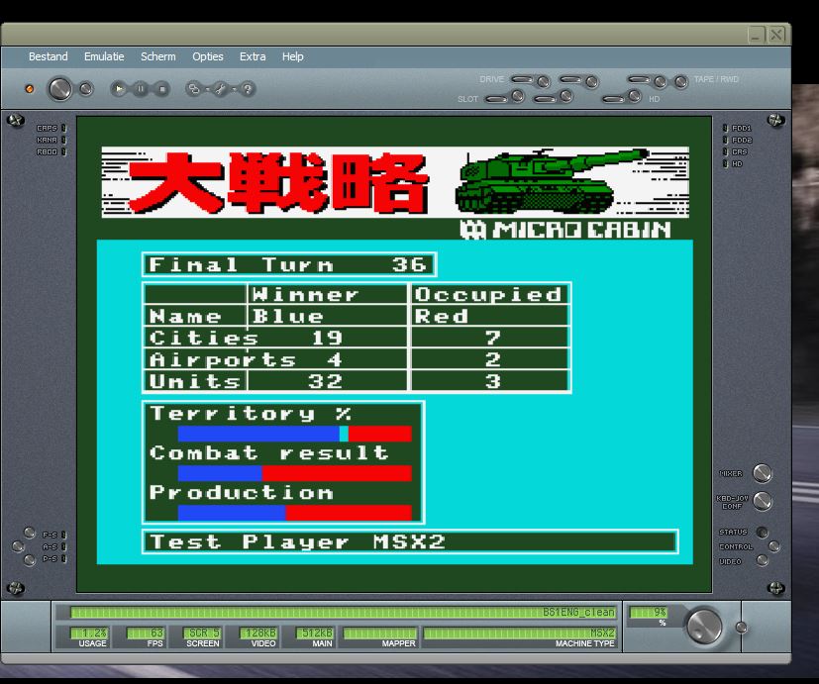819x684 pixels.
Task: Click the "512kB" MAIN readout
Action: tap(315, 633)
